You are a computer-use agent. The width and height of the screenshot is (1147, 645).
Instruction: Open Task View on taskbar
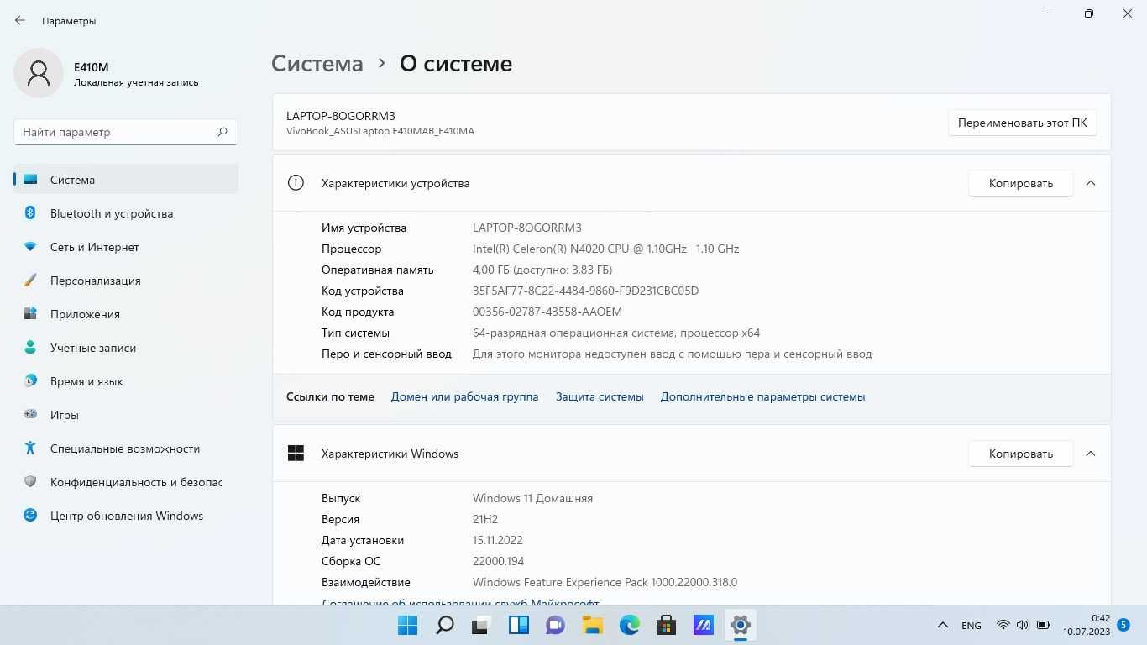click(481, 625)
